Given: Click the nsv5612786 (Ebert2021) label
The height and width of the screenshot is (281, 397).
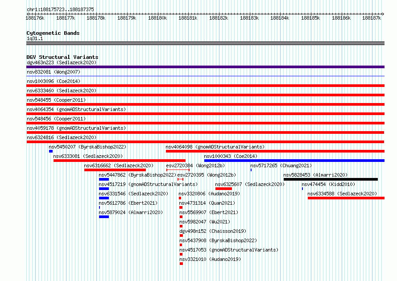Looking at the screenshot, I should (x=128, y=203).
